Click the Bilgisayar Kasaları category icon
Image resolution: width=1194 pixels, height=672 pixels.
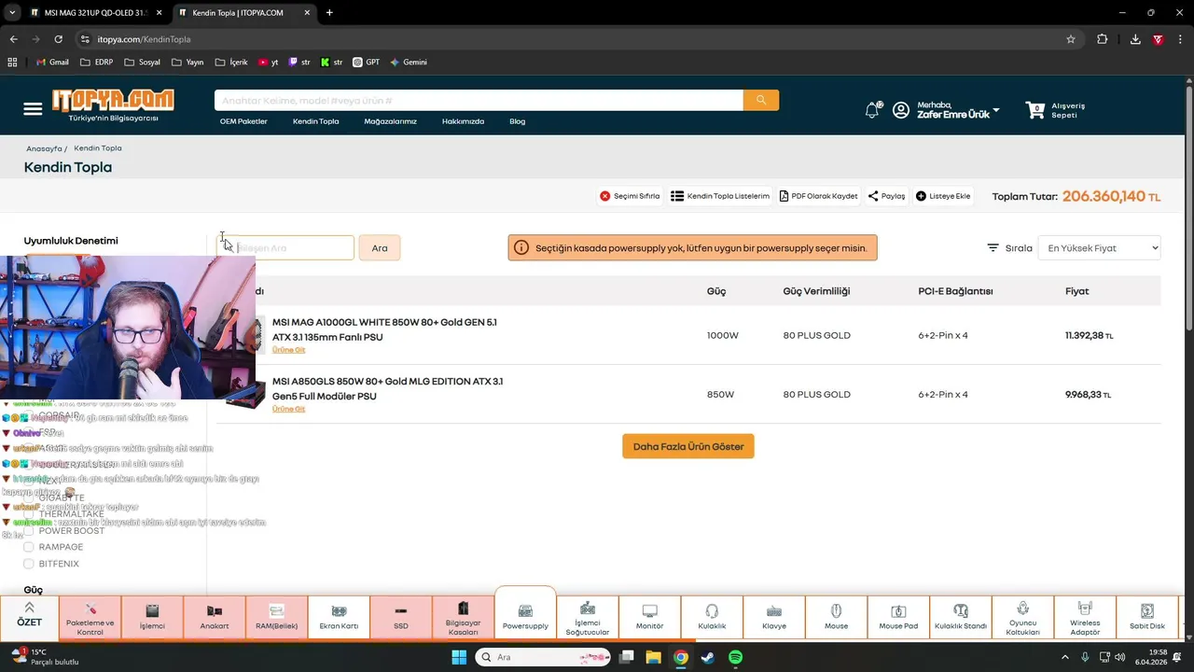coord(464,609)
